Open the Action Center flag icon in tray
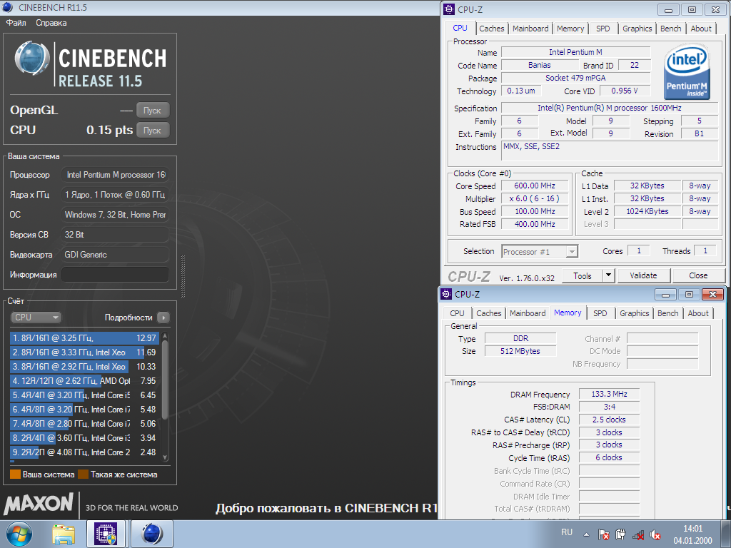Screen dimensions: 731x548 pyautogui.click(x=603, y=534)
